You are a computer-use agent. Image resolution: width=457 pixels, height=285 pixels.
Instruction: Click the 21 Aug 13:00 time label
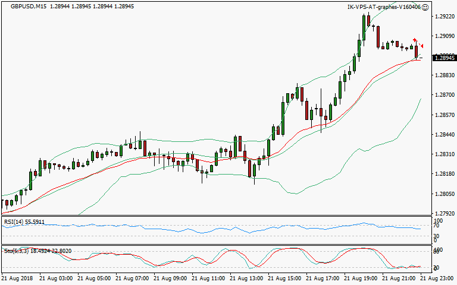pyautogui.click(x=246, y=278)
